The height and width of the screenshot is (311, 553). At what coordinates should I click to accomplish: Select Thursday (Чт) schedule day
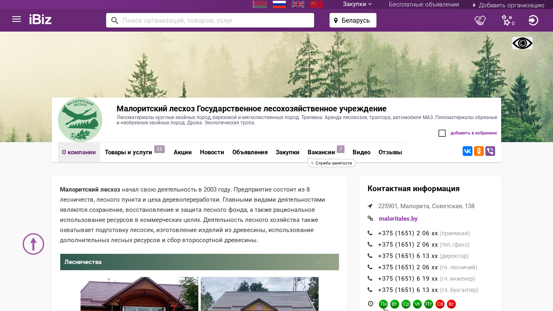(417, 304)
